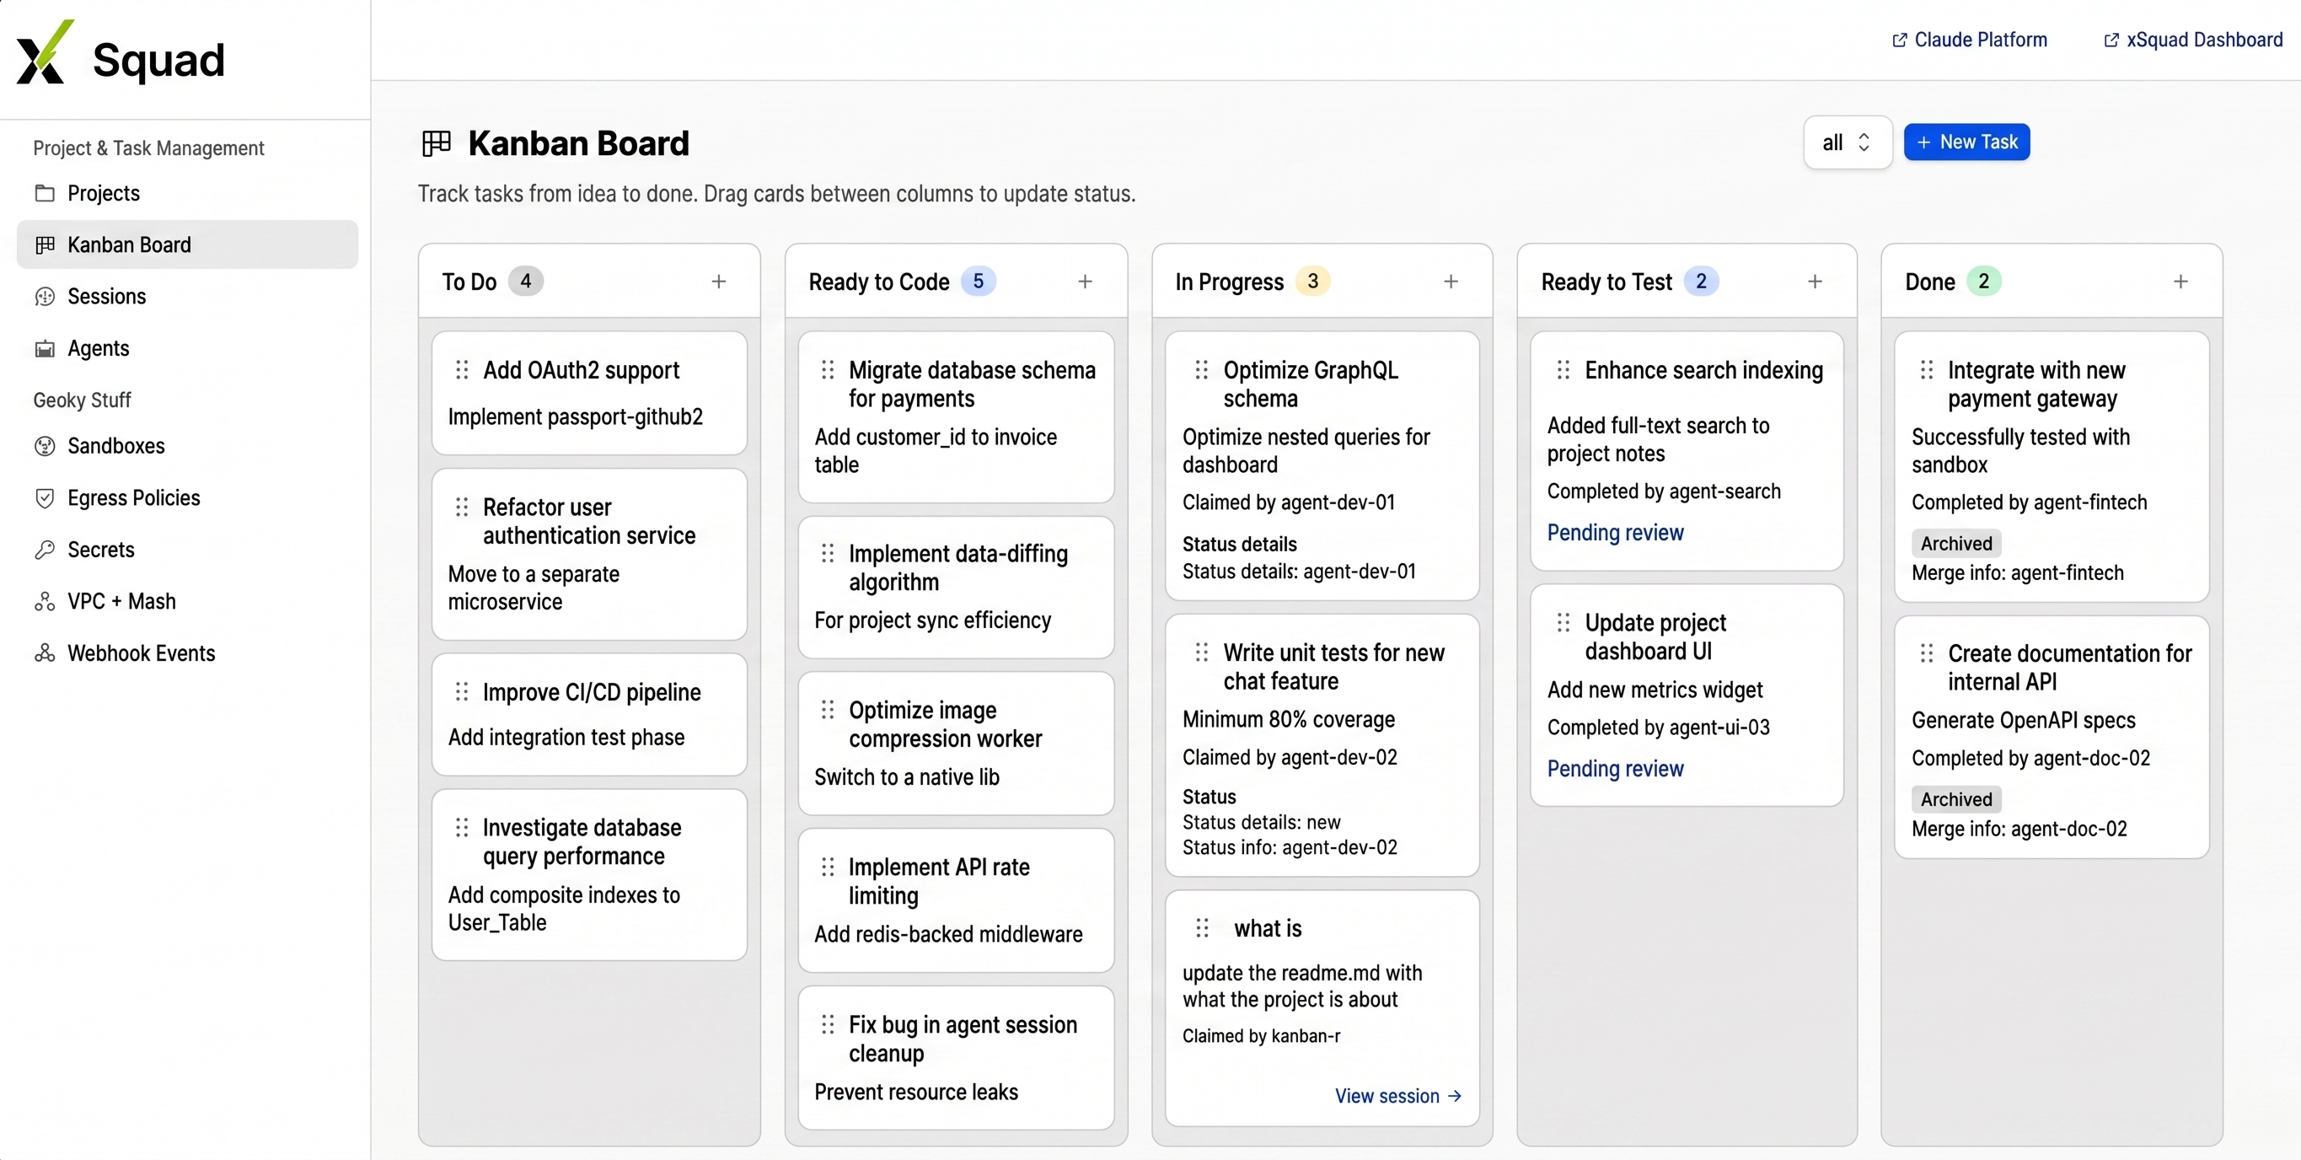This screenshot has width=2301, height=1160.
Task: Open the Migrate database schema for payments card
Action: (x=956, y=417)
